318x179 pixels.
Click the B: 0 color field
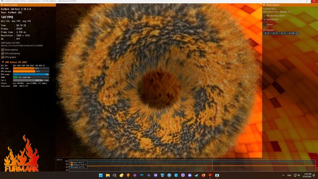tap(283, 33)
